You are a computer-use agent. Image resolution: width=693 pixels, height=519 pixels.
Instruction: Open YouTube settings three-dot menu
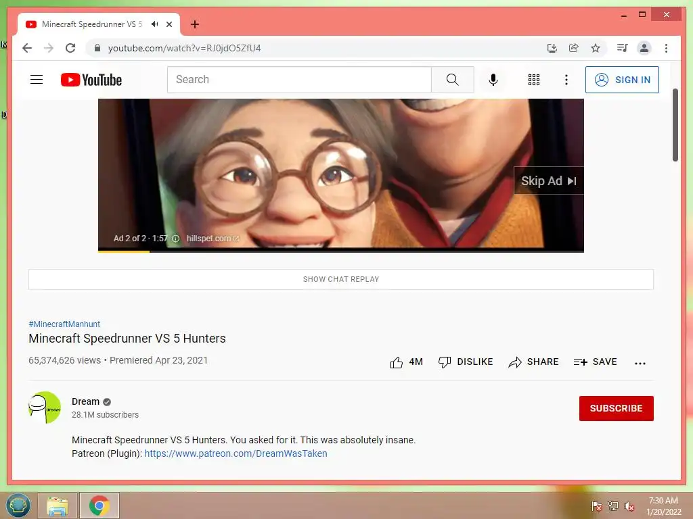coord(566,80)
